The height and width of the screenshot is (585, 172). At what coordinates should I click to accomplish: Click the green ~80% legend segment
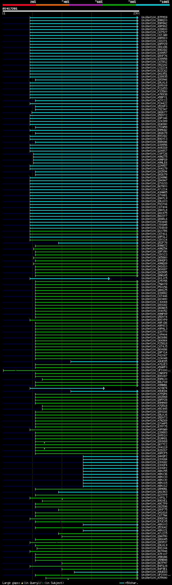pyautogui.click(x=119, y=5)
